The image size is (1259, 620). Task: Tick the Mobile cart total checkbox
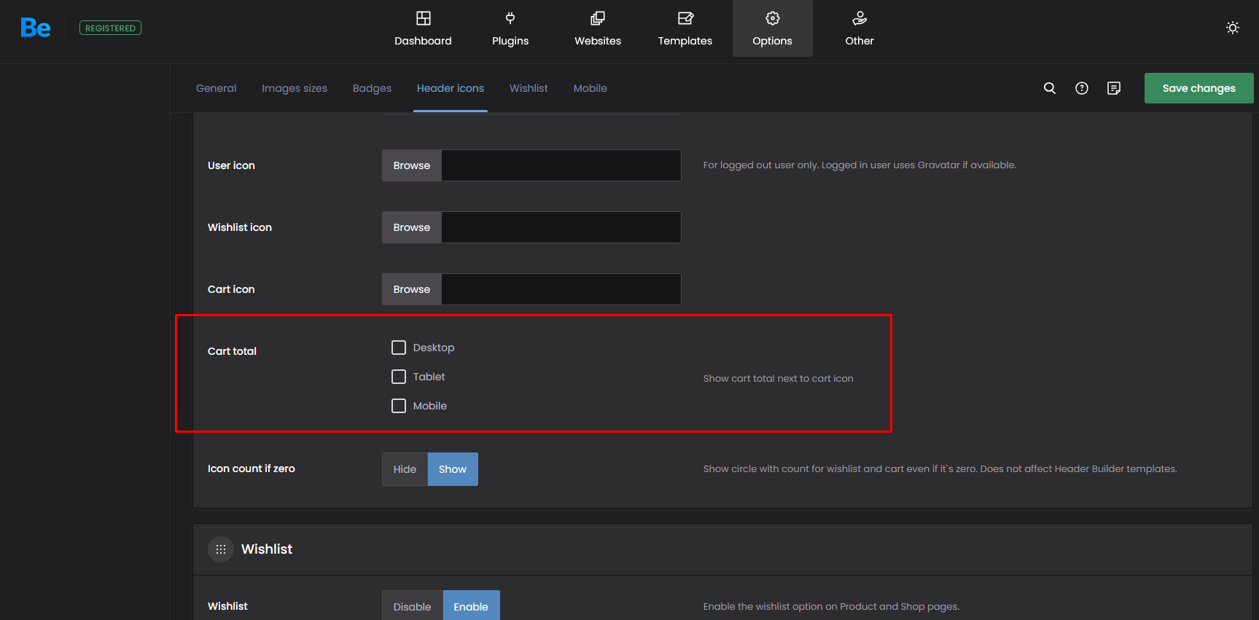pyautogui.click(x=399, y=406)
